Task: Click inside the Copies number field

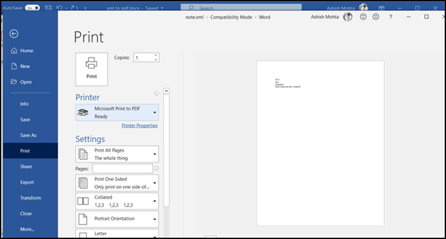Action: pos(143,57)
